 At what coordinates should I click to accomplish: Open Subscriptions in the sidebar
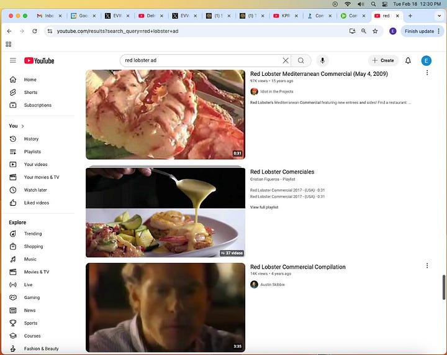pos(39,105)
